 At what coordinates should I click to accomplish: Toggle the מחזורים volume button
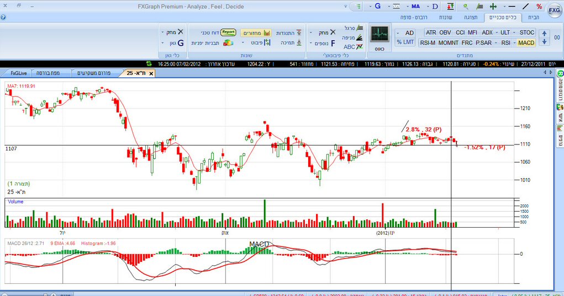coord(256,33)
